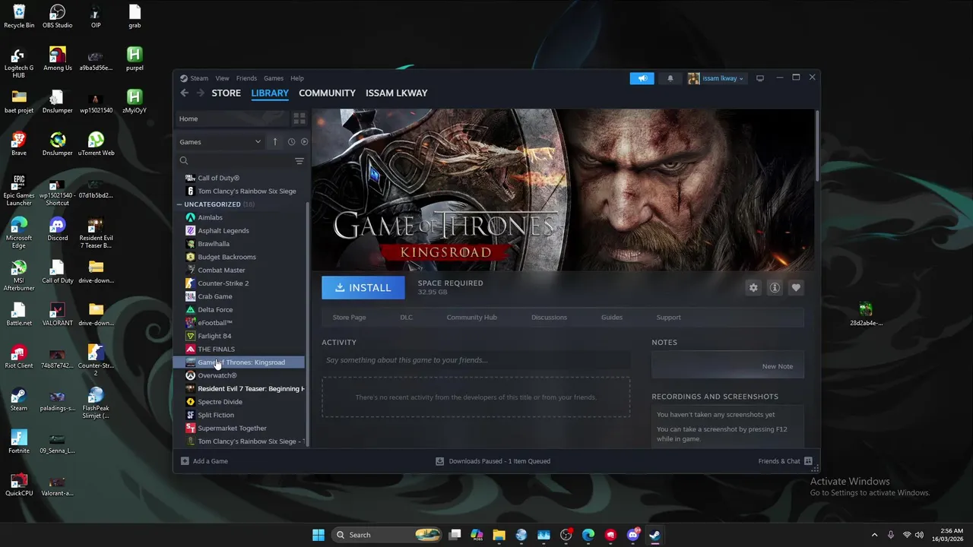
Task: Select Split Fiction in library list
Action: [216, 415]
